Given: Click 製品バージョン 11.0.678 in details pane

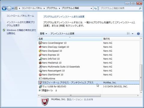Looking at the screenshot, I should tap(80, 100).
